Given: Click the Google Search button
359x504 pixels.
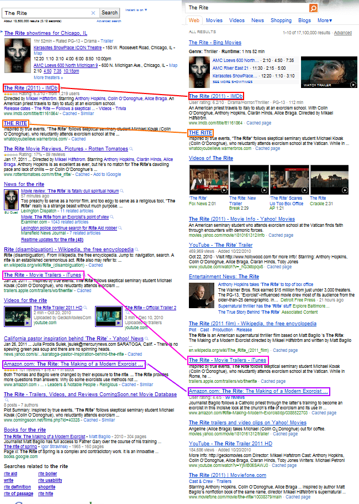Looking at the screenshot, I should click(109, 13).
